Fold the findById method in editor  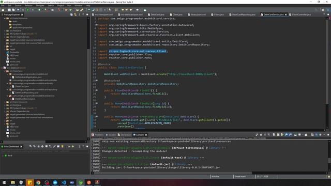(x=97, y=103)
